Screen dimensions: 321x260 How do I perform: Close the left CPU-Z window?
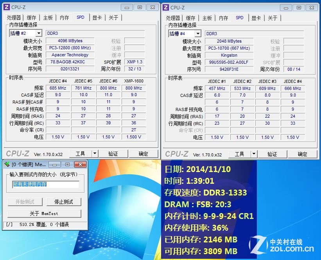tap(153, 7)
